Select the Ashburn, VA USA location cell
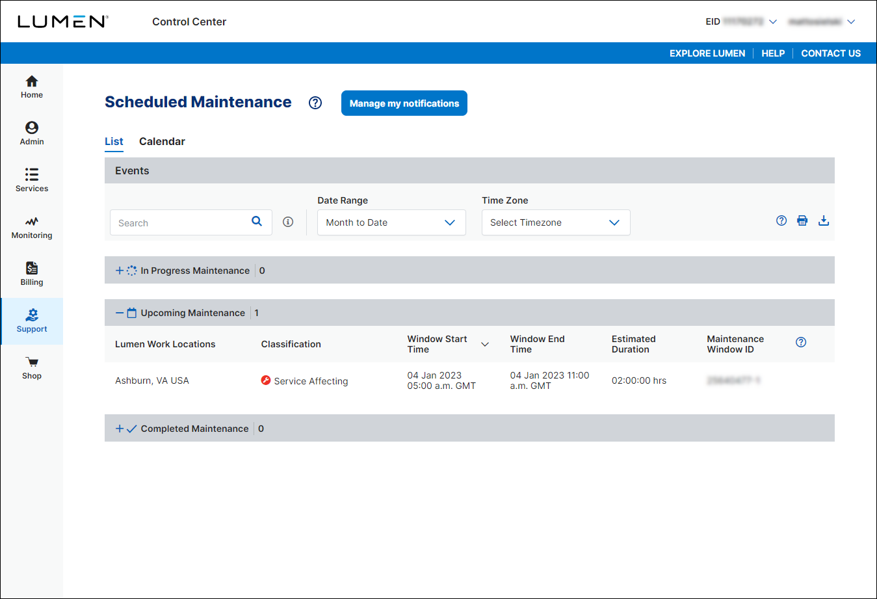 [x=152, y=380]
